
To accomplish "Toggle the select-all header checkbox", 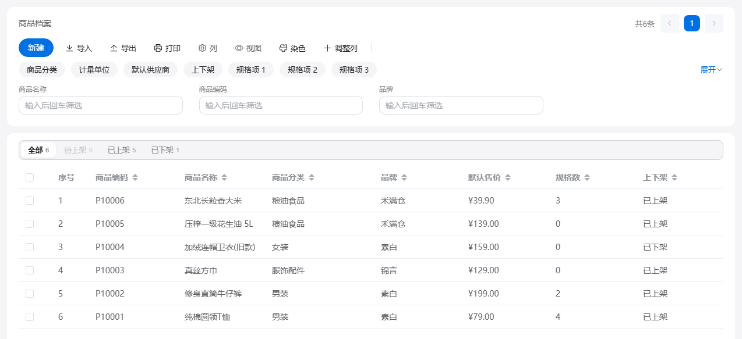I will click(30, 177).
